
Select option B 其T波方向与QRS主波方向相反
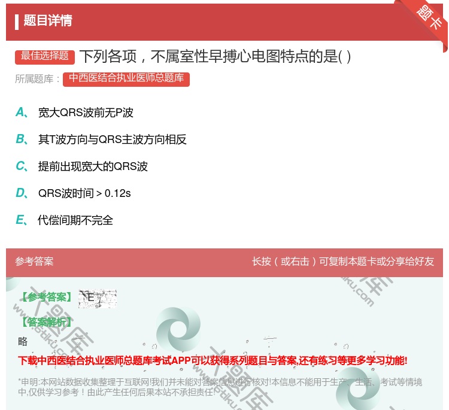coord(101,139)
